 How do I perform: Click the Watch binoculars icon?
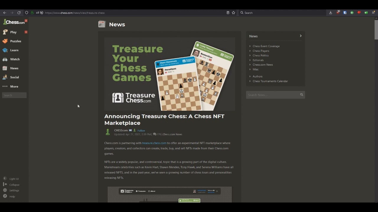[x=5, y=59]
